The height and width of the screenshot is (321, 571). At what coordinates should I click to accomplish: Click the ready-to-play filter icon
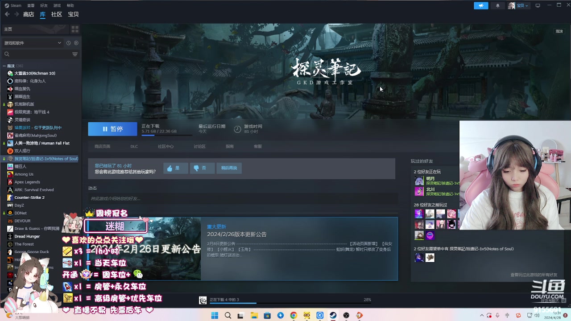(76, 43)
